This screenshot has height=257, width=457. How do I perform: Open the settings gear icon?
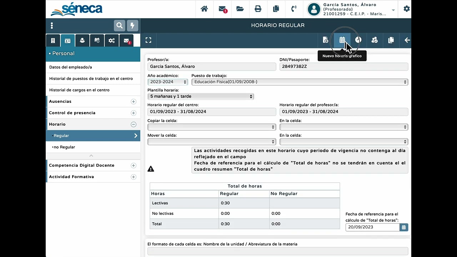coord(407,9)
